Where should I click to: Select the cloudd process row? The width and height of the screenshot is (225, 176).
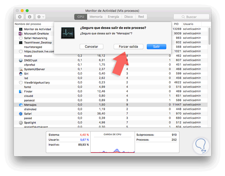click(111, 96)
